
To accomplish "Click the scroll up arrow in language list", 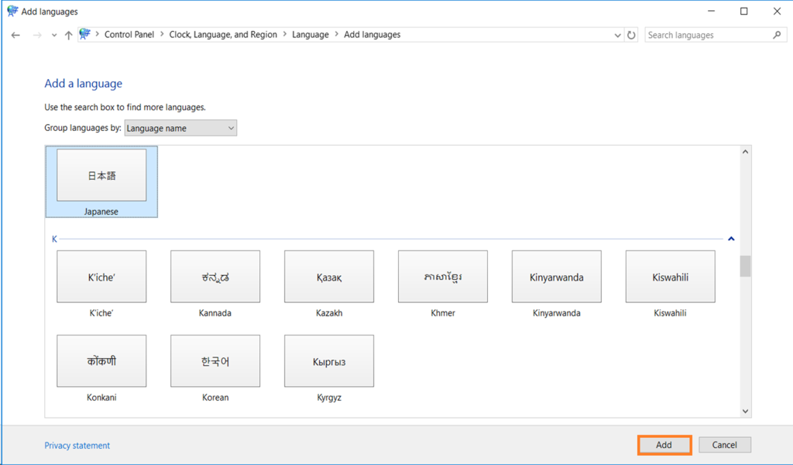I will click(x=745, y=152).
